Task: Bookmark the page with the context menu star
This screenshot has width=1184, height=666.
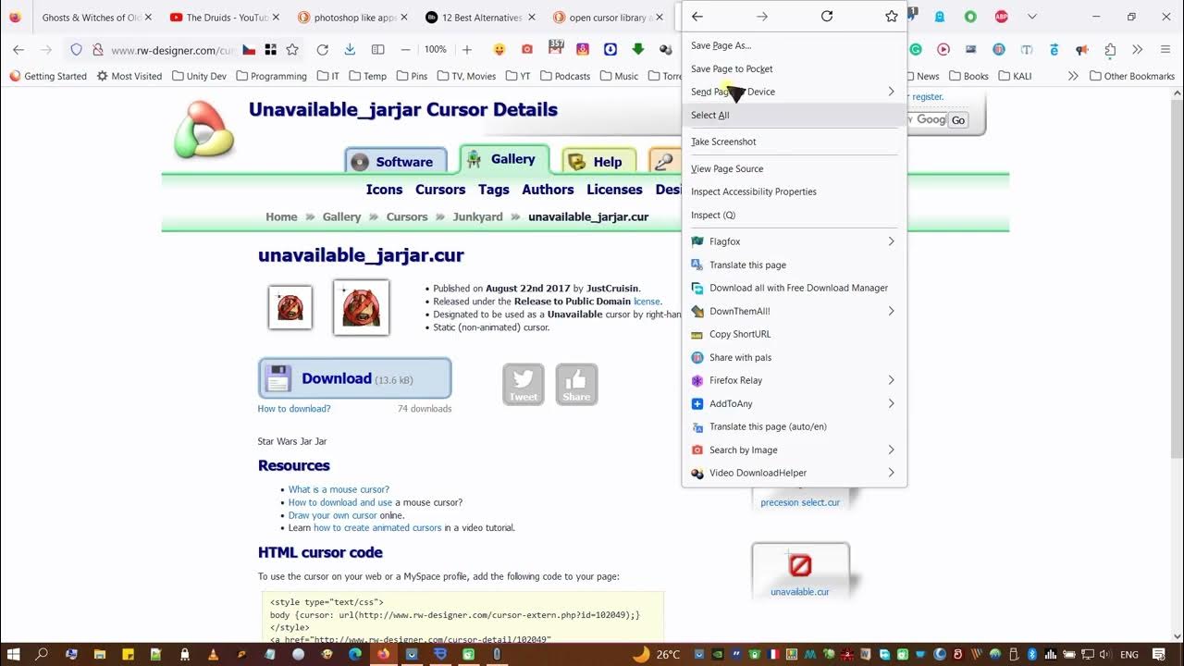Action: point(891,17)
